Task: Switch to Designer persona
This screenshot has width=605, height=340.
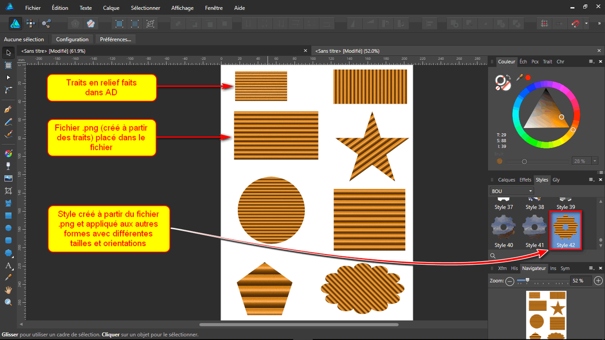Action: click(x=16, y=23)
